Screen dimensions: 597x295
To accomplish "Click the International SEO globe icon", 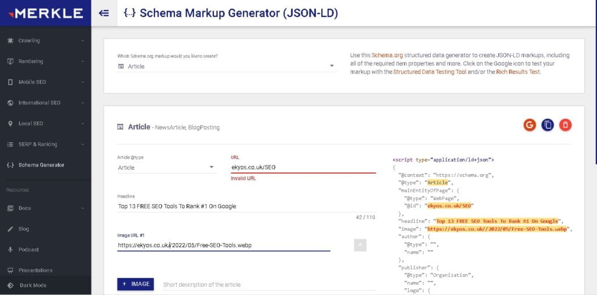I will 10,103.
